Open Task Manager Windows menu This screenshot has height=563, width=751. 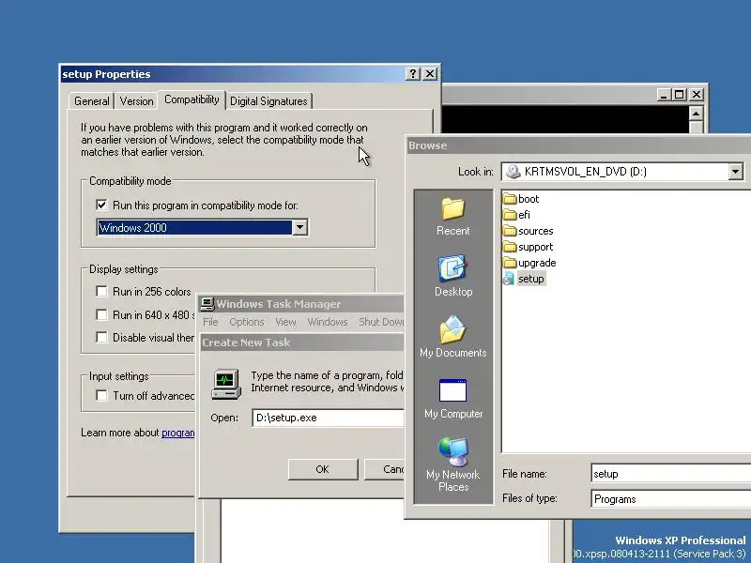[x=328, y=322]
